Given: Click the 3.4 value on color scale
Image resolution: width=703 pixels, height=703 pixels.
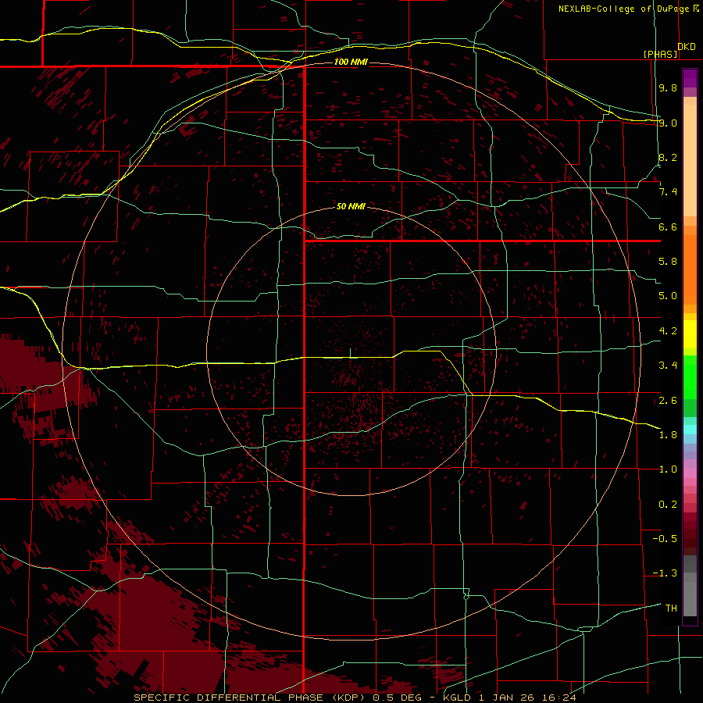Looking at the screenshot, I should click(668, 366).
